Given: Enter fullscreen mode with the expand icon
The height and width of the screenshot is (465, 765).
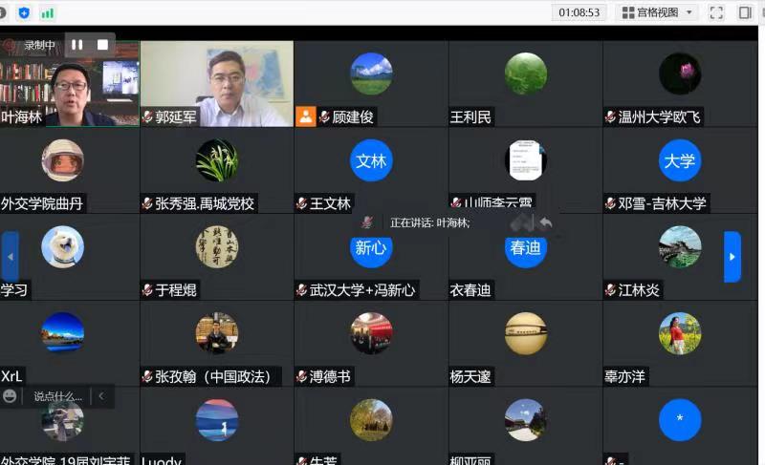Looking at the screenshot, I should pos(716,12).
